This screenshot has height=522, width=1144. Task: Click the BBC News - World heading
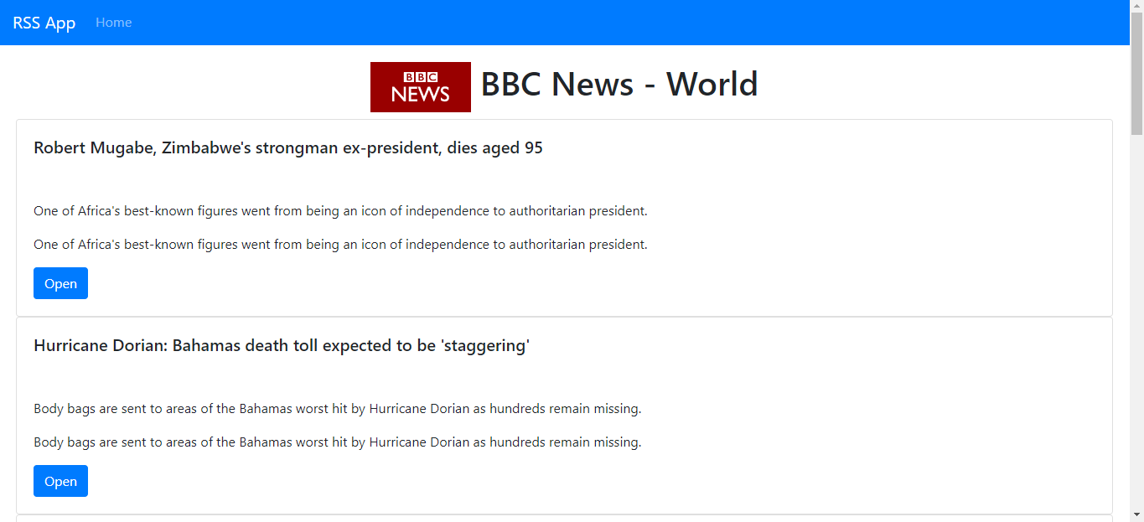coord(619,85)
